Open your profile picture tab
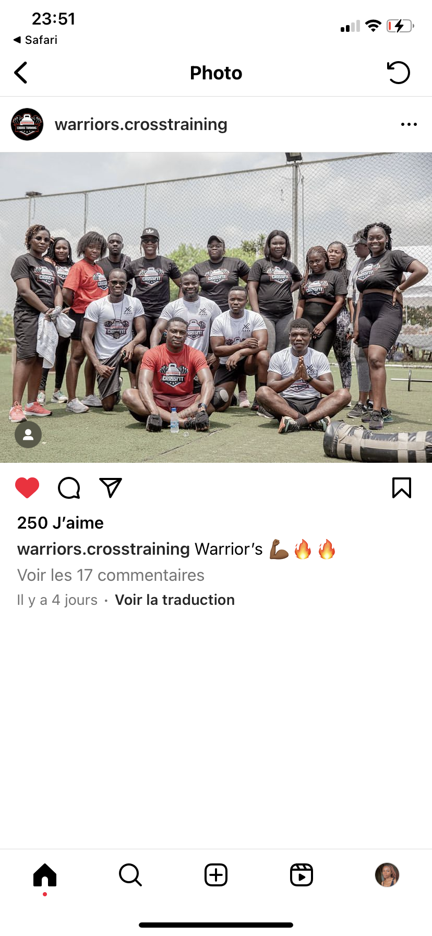The image size is (432, 936). [x=387, y=875]
